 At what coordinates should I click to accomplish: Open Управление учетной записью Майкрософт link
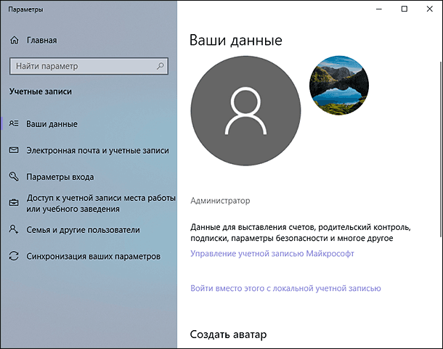272,253
